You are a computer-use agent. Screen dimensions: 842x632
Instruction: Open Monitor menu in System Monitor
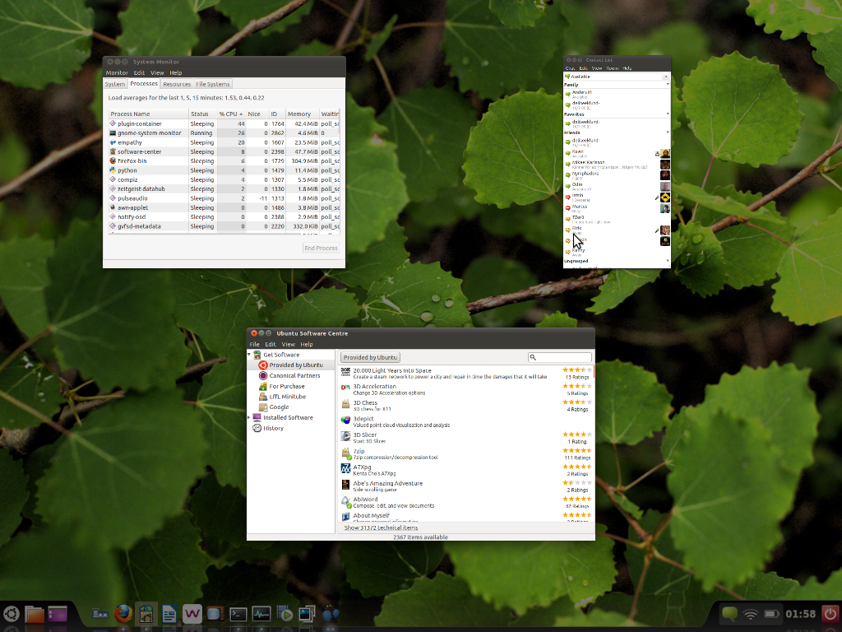pyautogui.click(x=117, y=73)
